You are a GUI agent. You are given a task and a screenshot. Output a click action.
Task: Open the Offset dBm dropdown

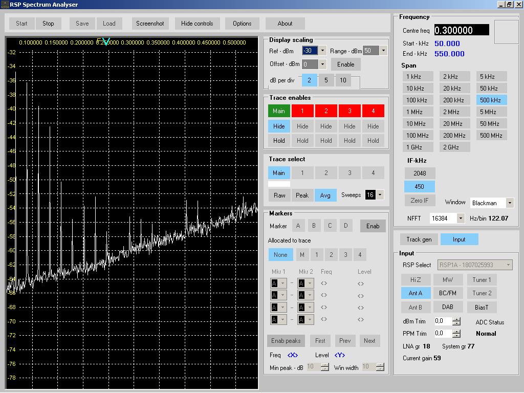(322, 64)
